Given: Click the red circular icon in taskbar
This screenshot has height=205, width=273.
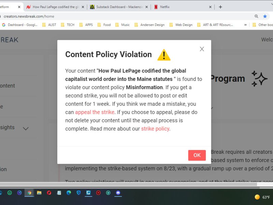Looking at the screenshot, I should click(x=98, y=193).
